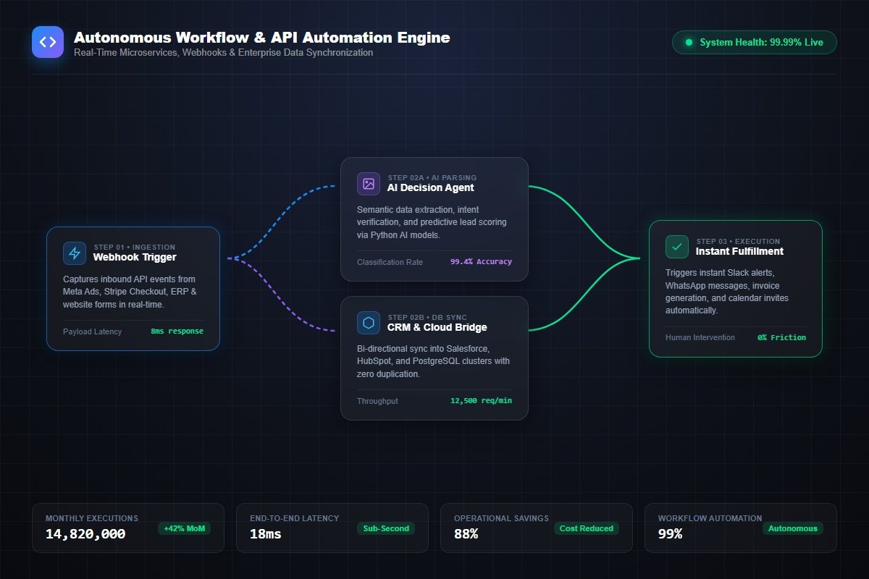The image size is (869, 579).
Task: Click the Cost Reduced badge
Action: [x=587, y=528]
